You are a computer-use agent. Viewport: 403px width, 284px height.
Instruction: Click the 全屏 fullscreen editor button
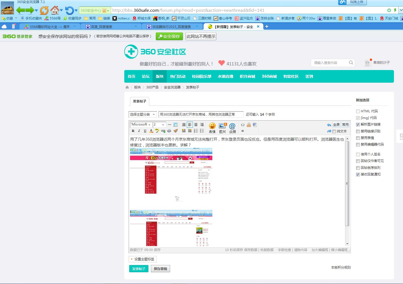(x=336, y=125)
